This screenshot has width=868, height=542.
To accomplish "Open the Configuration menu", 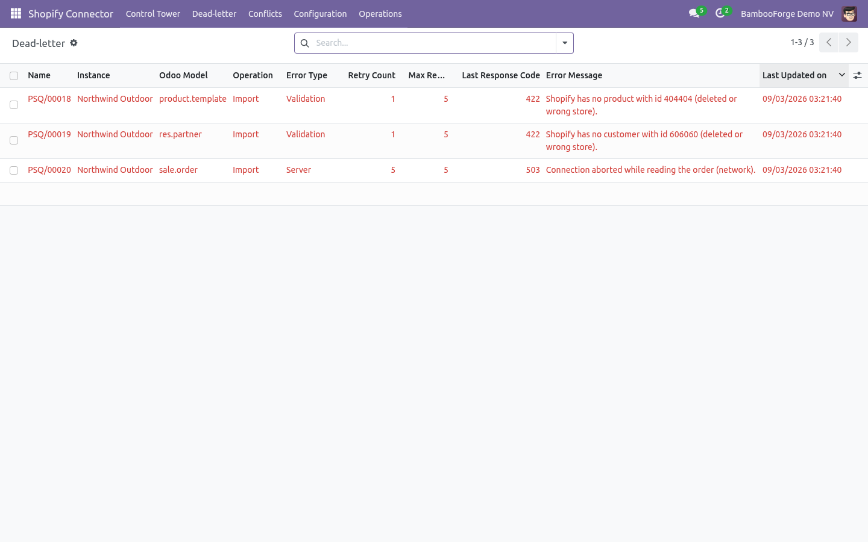I will point(320,14).
